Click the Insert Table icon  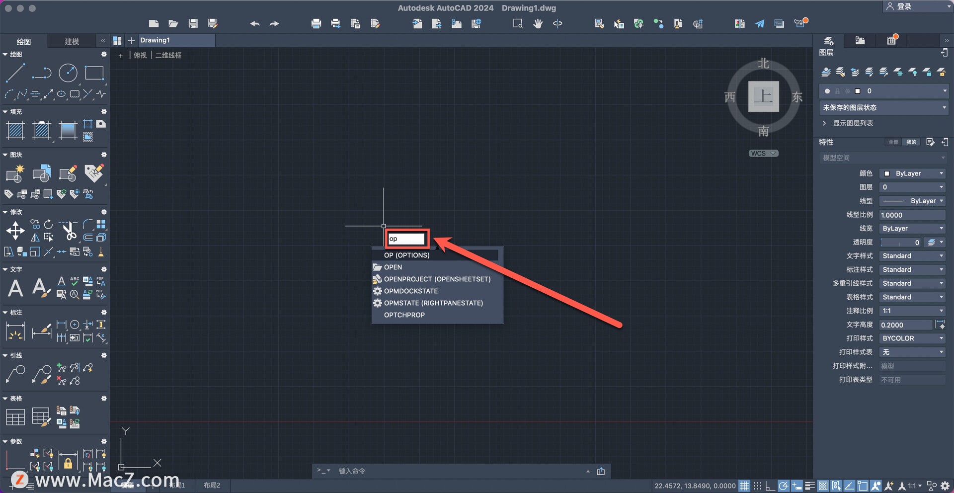click(15, 416)
